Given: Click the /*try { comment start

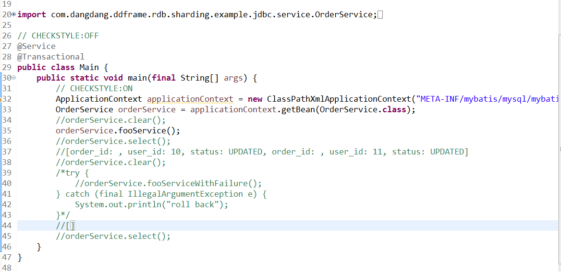Looking at the screenshot, I should click(x=72, y=173).
